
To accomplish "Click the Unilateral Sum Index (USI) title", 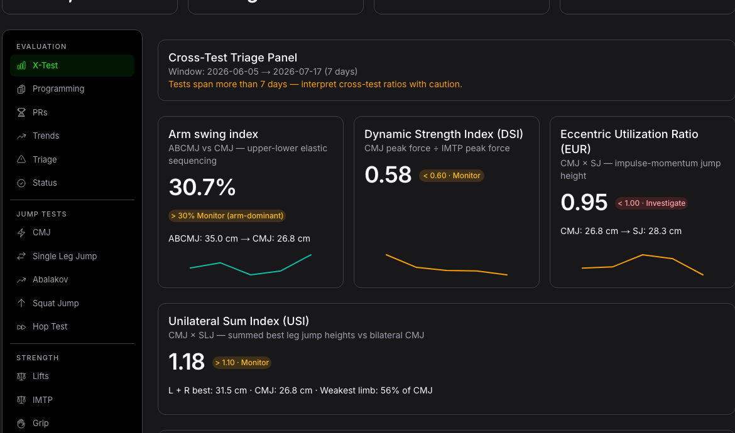I will 239,321.
